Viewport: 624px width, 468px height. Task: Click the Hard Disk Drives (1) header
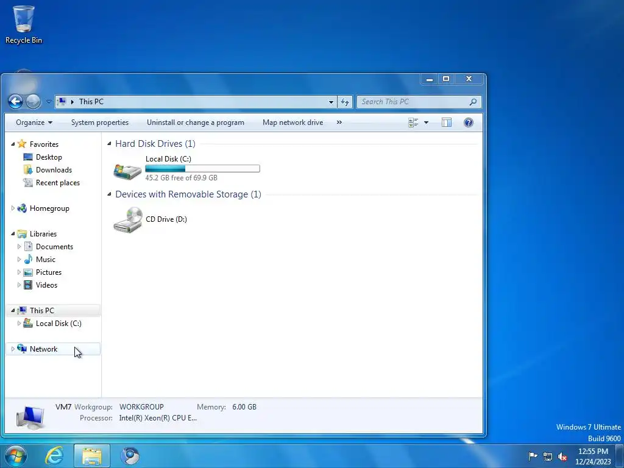click(x=155, y=144)
